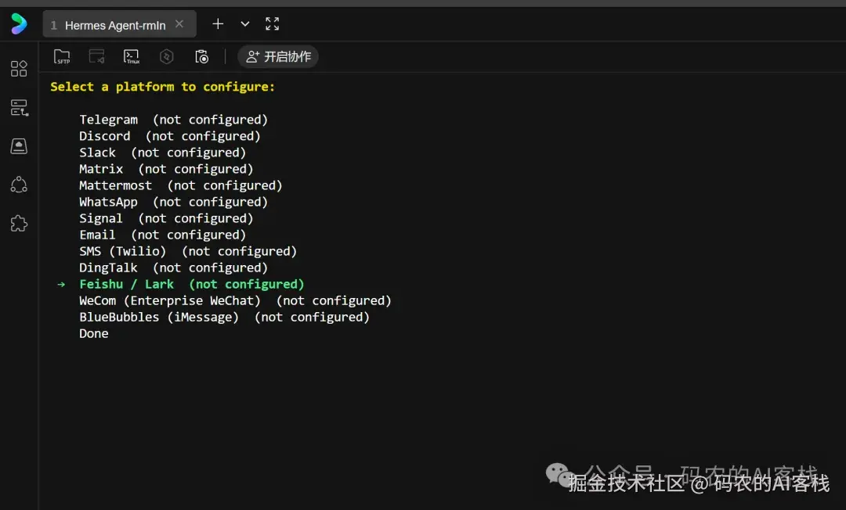
Task: Switch to the Hermes Agent-rmln tab
Action: point(119,25)
